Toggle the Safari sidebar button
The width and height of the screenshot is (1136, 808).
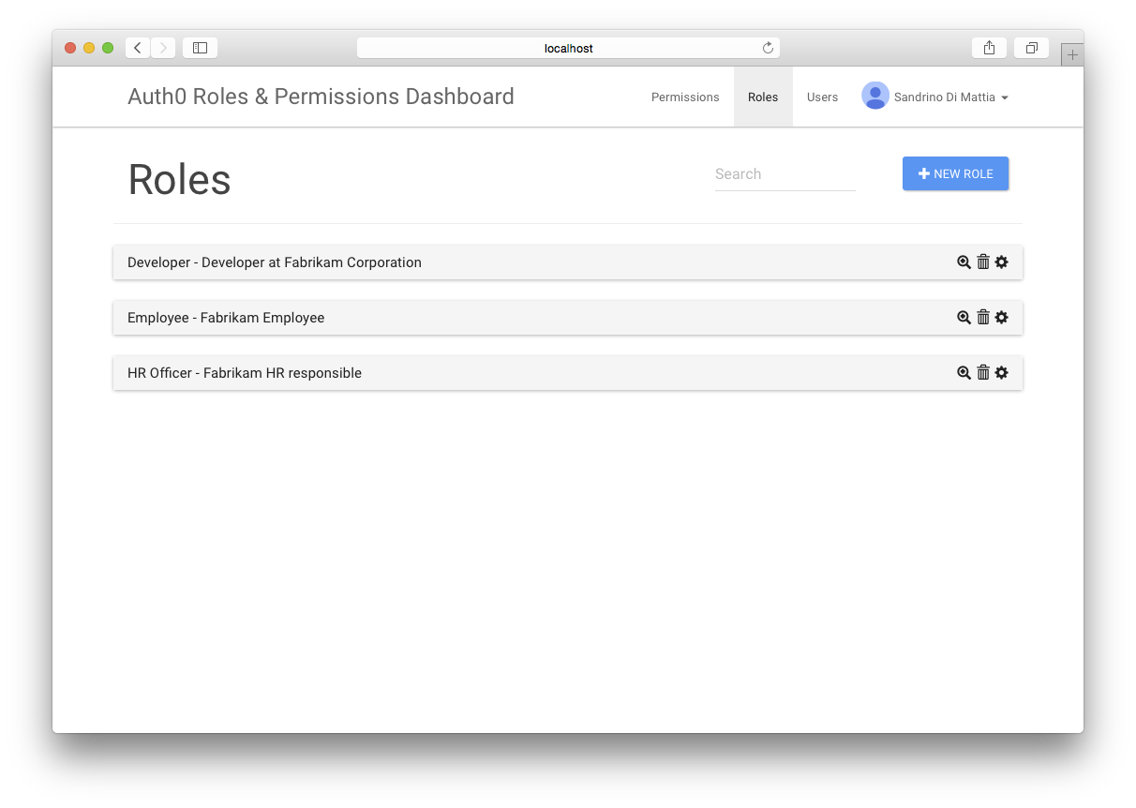tap(200, 48)
